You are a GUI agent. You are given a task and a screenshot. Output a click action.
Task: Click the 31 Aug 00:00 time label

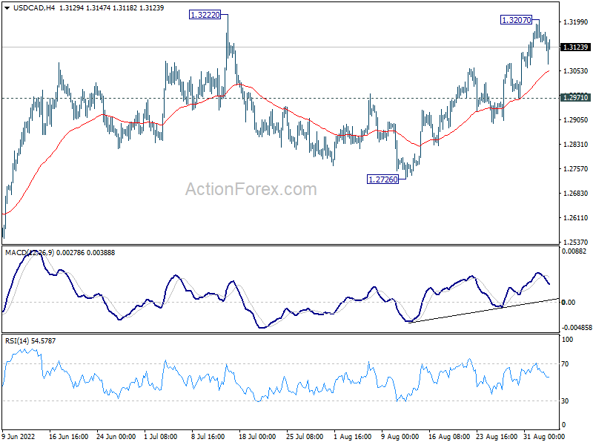pos(544,437)
